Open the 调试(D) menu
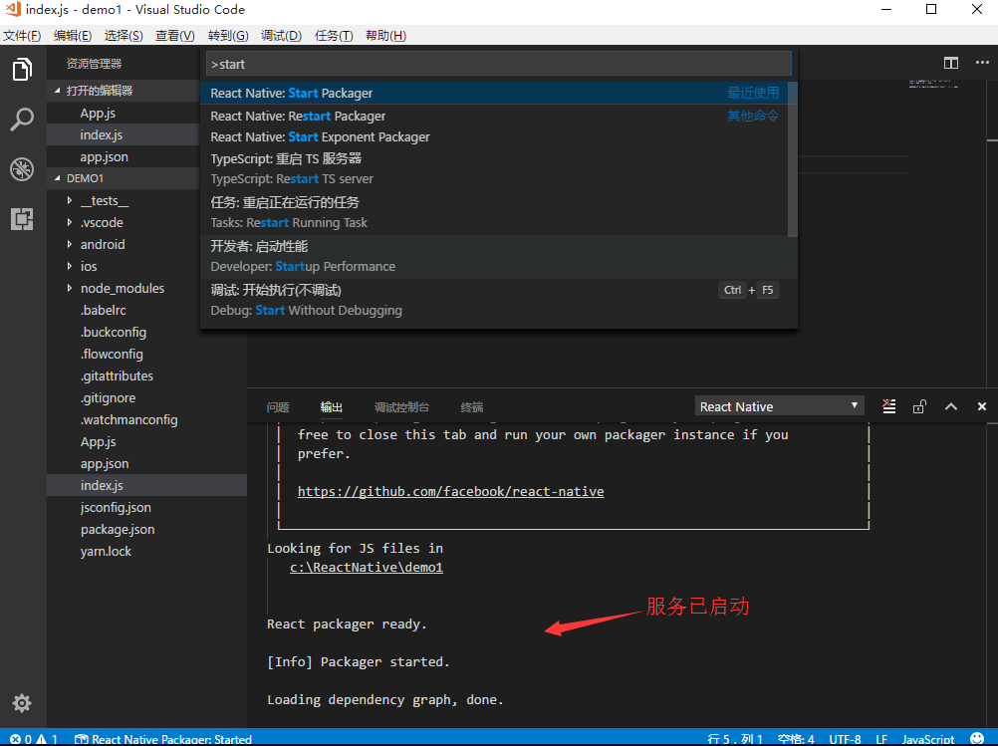The height and width of the screenshot is (746, 998). (281, 36)
